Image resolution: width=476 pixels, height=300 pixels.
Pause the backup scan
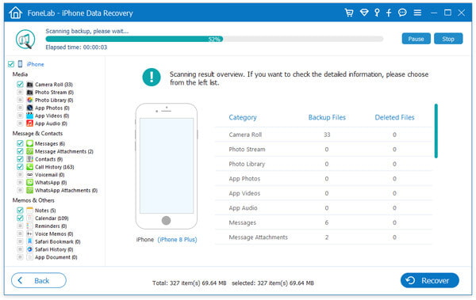point(416,39)
